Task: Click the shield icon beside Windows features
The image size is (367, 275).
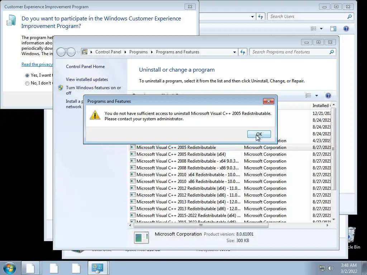Action: pos(61,88)
